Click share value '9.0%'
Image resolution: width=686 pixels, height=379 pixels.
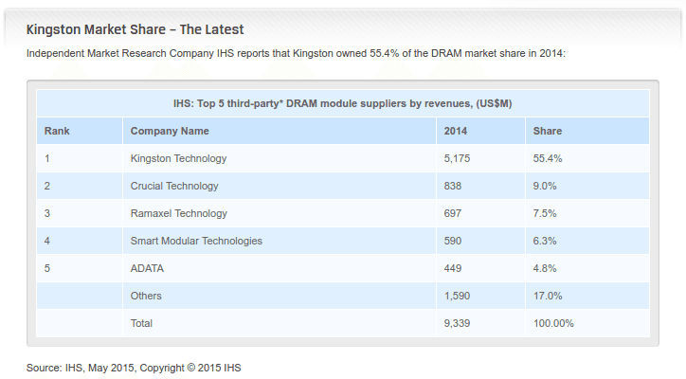point(545,186)
